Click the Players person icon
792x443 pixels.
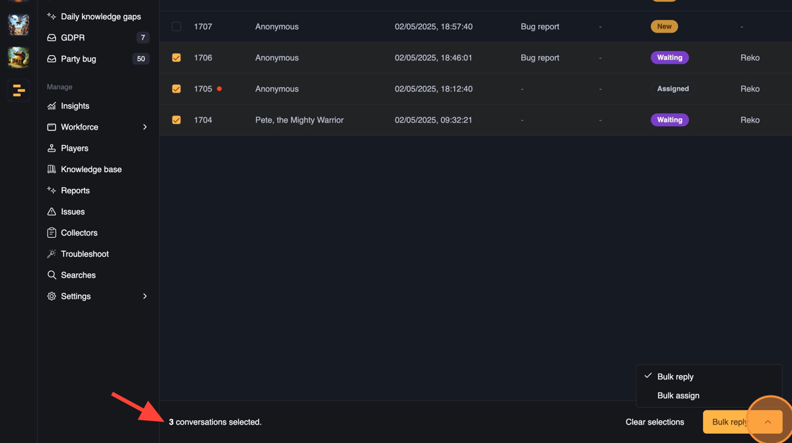(x=52, y=149)
